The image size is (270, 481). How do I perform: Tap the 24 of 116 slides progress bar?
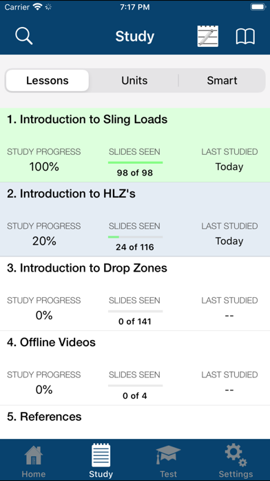click(135, 237)
